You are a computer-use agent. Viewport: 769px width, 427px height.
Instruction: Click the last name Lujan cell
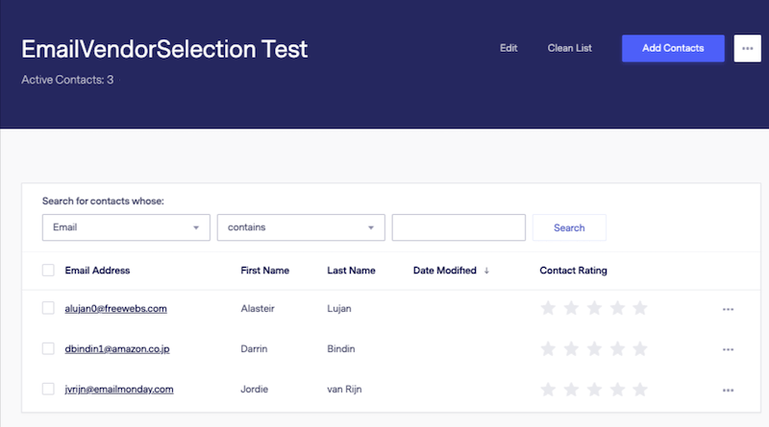click(x=339, y=309)
